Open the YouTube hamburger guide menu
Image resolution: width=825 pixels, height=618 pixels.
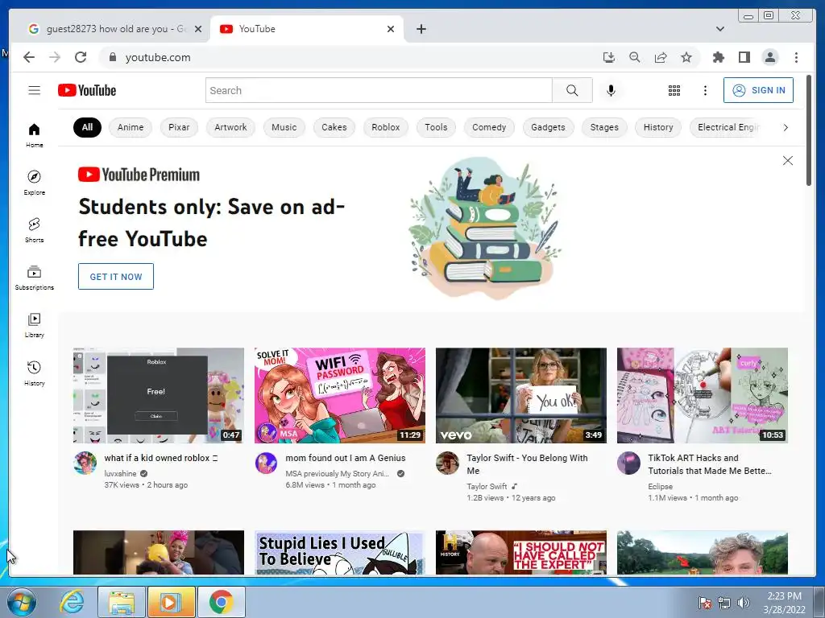point(34,90)
